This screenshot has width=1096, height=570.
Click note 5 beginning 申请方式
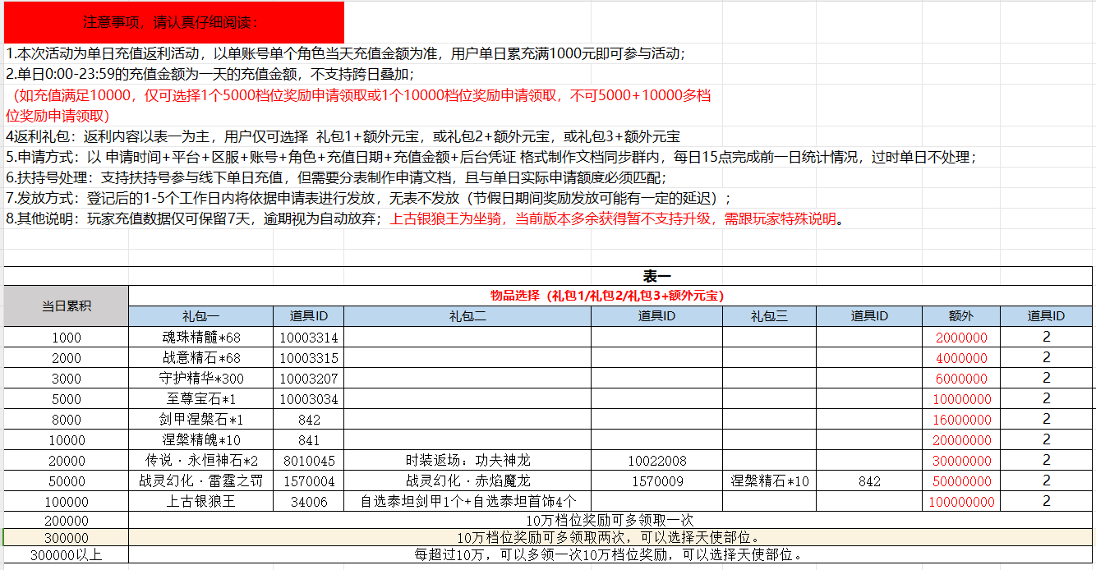(492, 157)
